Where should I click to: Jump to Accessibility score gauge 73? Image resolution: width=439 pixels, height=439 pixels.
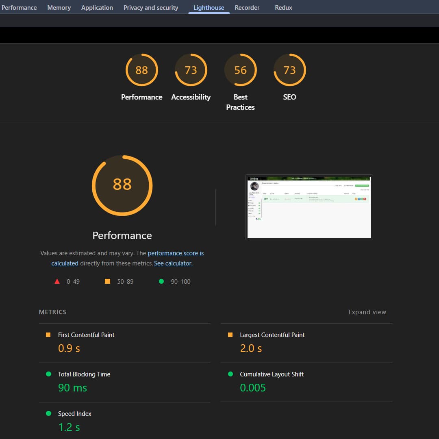pos(191,70)
